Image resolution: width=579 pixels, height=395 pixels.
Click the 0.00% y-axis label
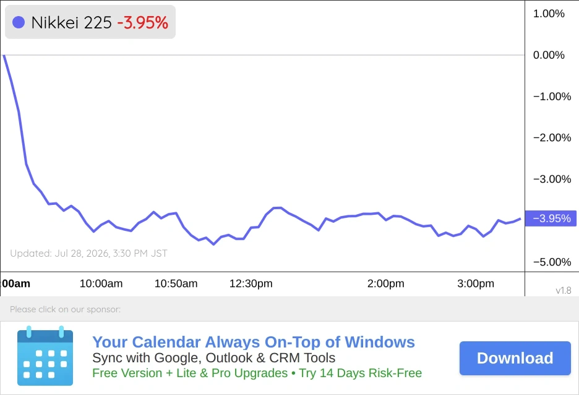pyautogui.click(x=549, y=55)
